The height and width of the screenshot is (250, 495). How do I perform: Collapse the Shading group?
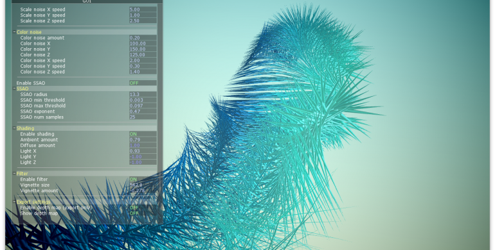pyautogui.click(x=15, y=128)
